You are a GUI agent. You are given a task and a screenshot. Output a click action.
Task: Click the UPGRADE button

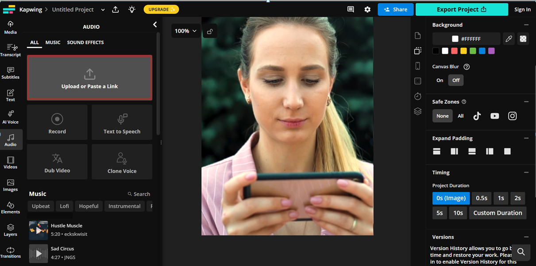coord(161,9)
